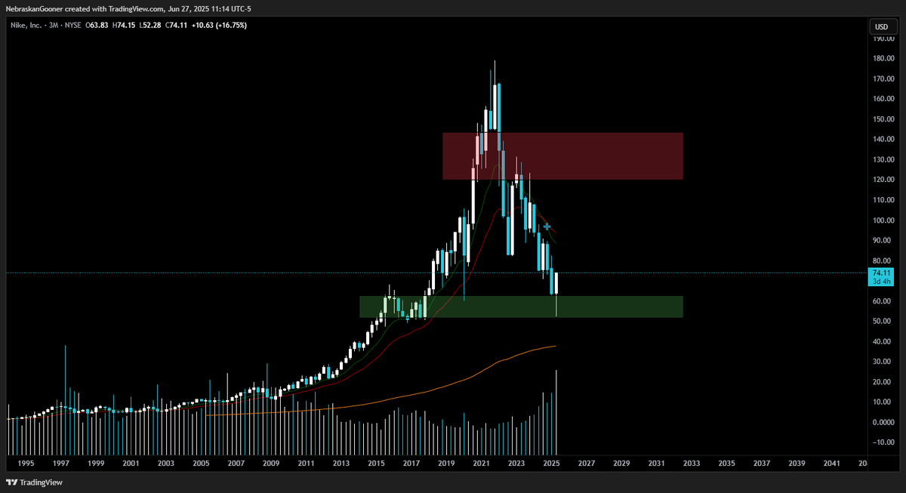Click the 1995 time axis label
Screen dimensions: 906x493
point(26,463)
